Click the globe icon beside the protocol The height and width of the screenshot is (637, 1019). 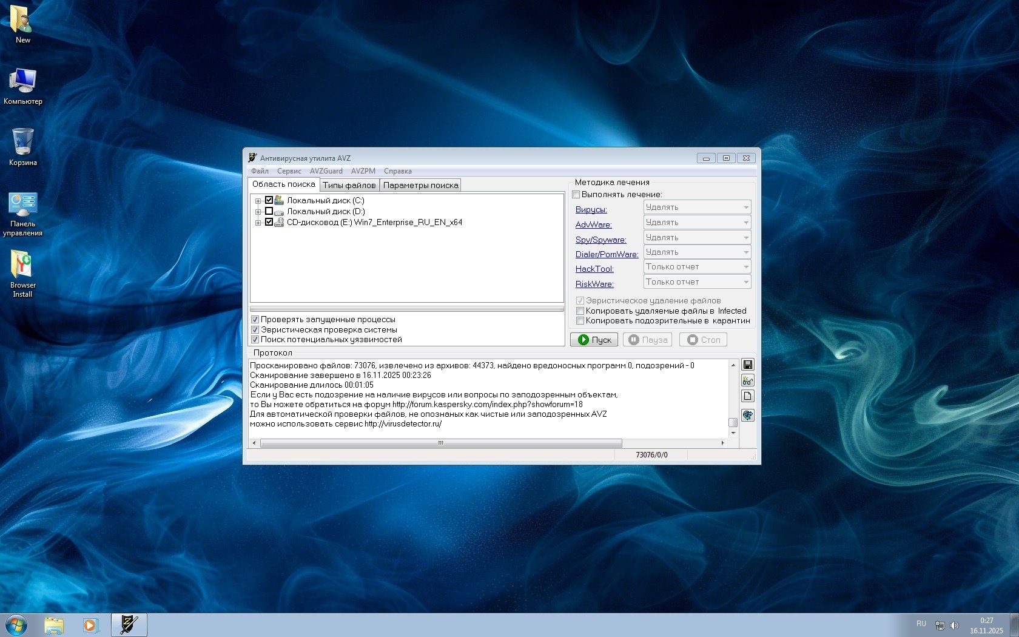pos(748,416)
